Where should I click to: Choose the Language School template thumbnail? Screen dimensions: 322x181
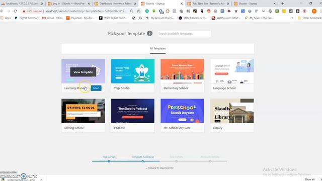tap(232, 71)
